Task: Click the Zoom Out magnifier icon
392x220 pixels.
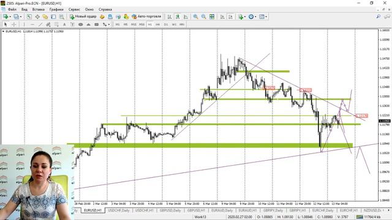Action: [204, 16]
